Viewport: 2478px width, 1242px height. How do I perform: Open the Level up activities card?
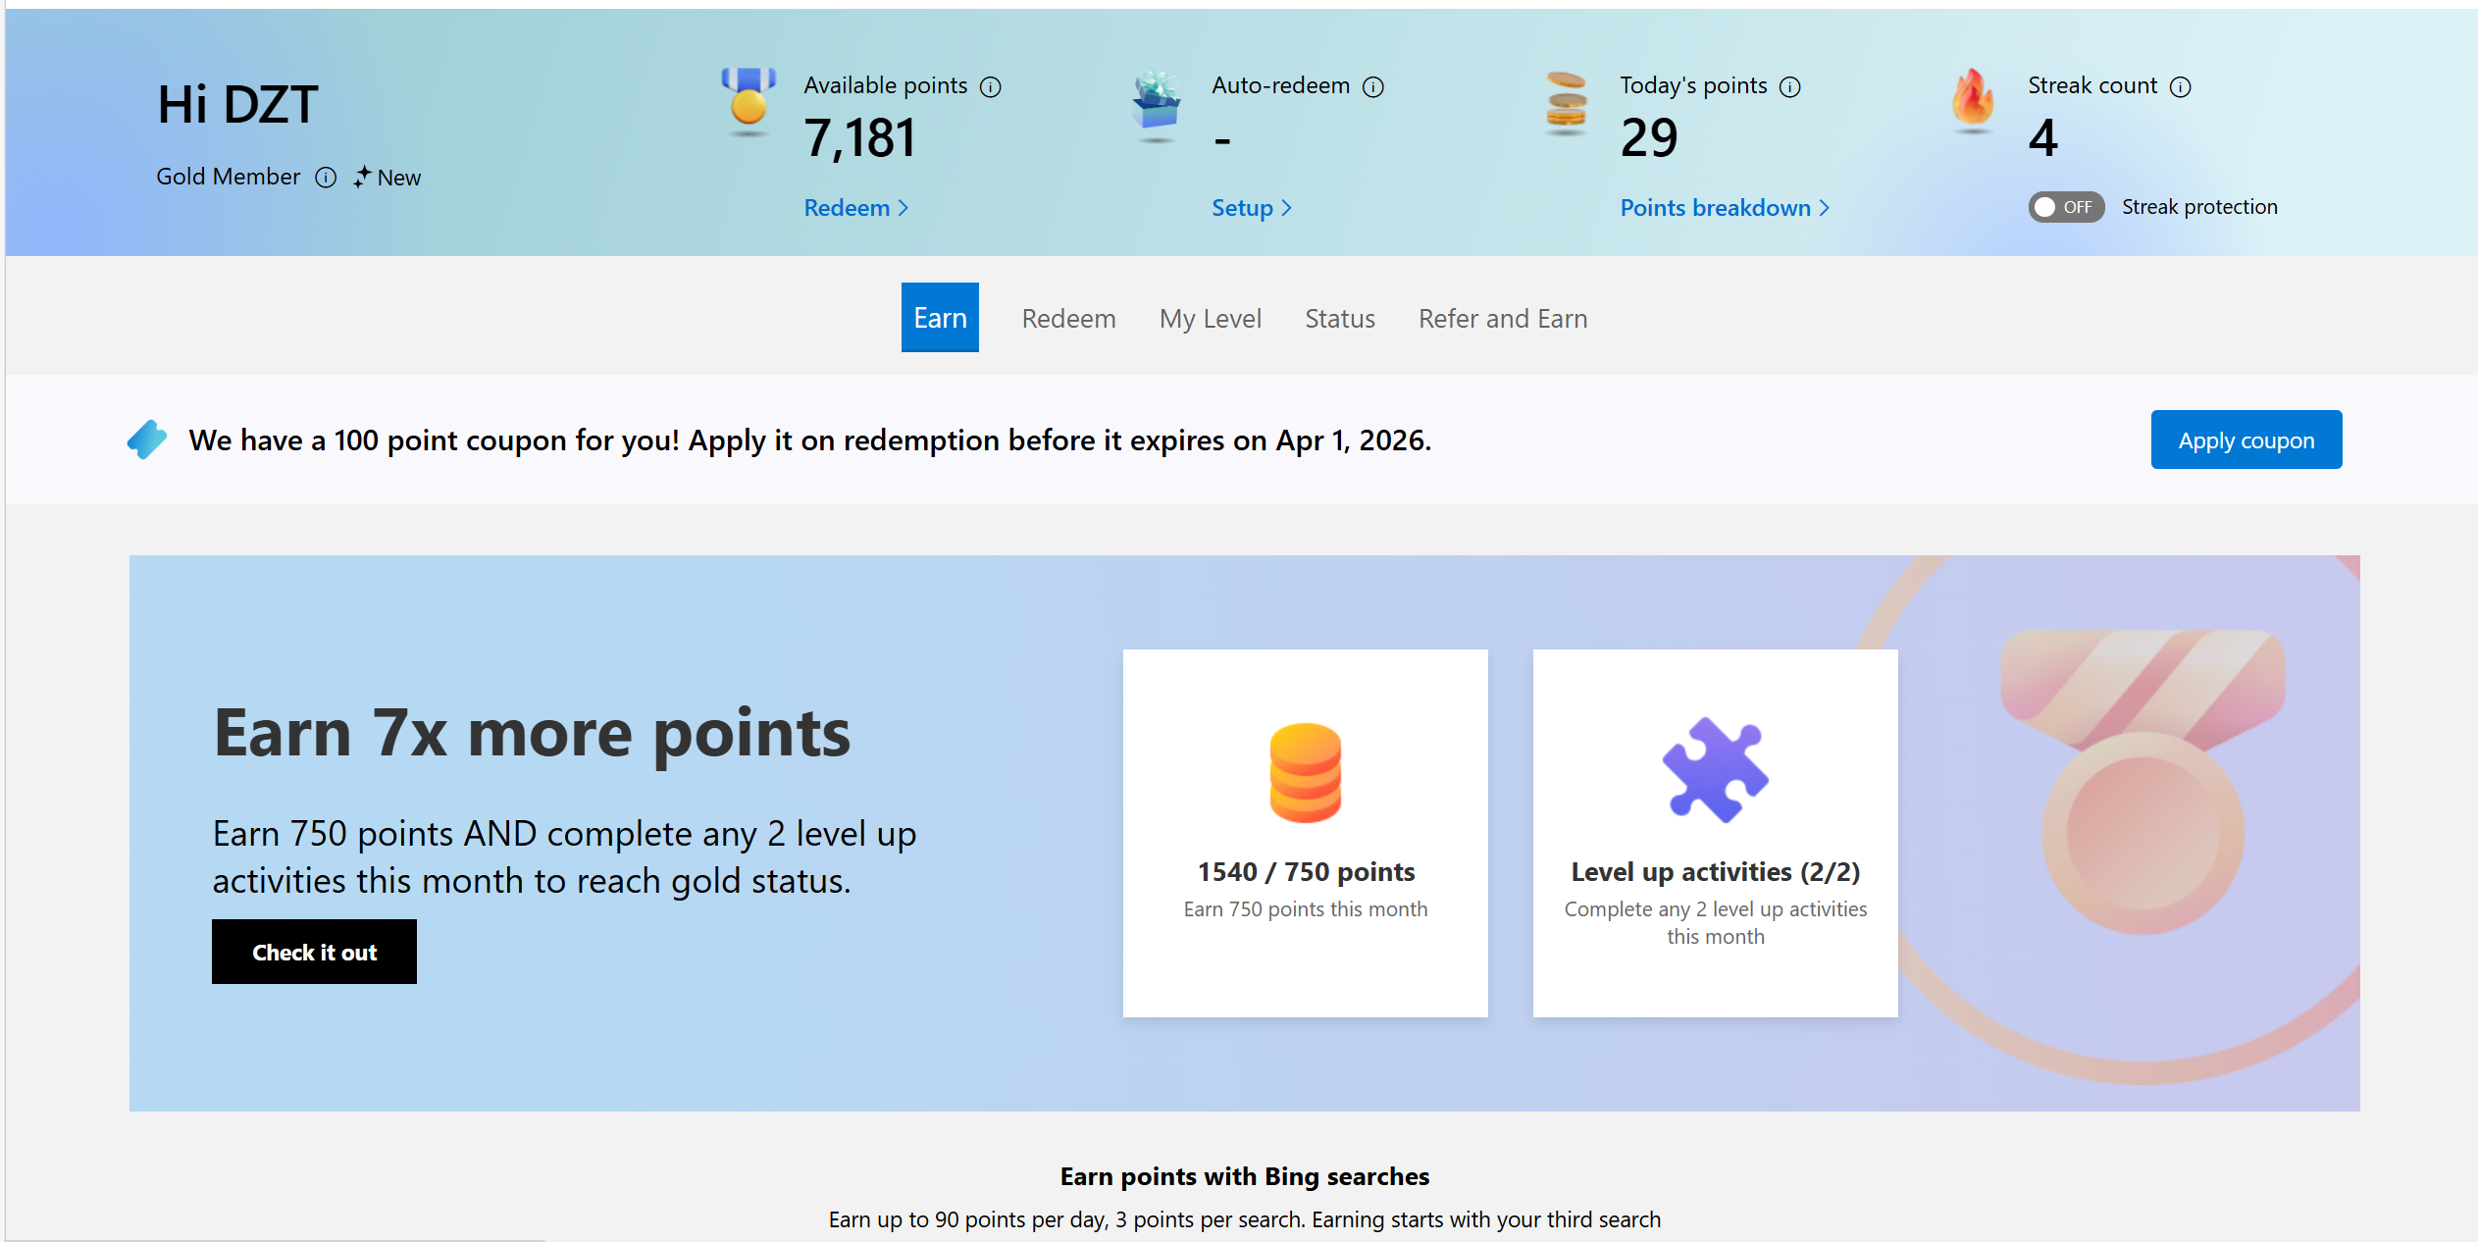tap(1715, 833)
